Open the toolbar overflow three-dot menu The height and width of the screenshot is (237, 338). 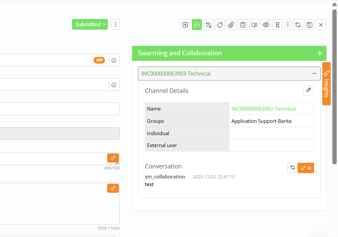[288, 25]
